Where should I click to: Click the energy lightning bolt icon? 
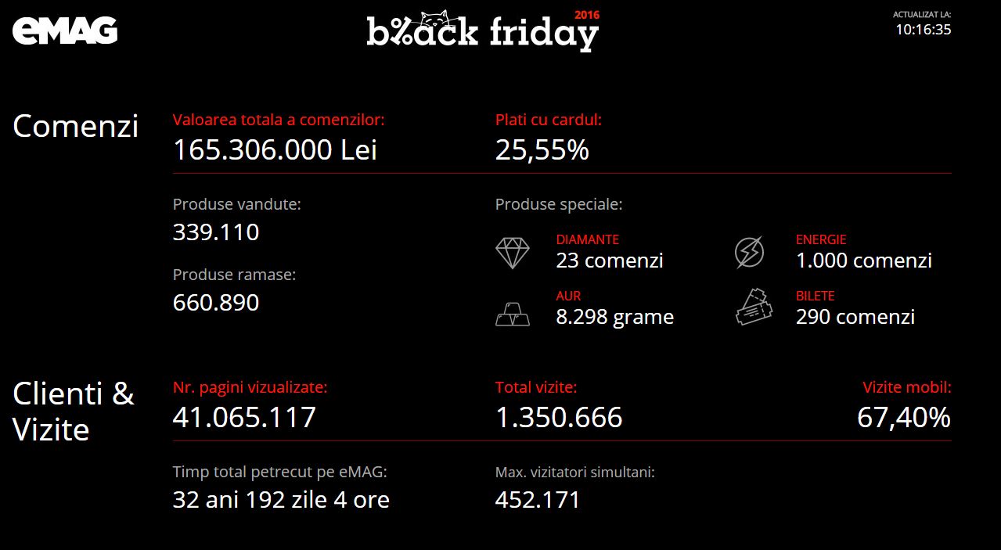pyautogui.click(x=750, y=253)
